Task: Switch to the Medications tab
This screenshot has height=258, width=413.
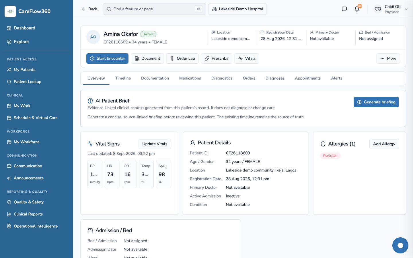Action: (x=190, y=78)
